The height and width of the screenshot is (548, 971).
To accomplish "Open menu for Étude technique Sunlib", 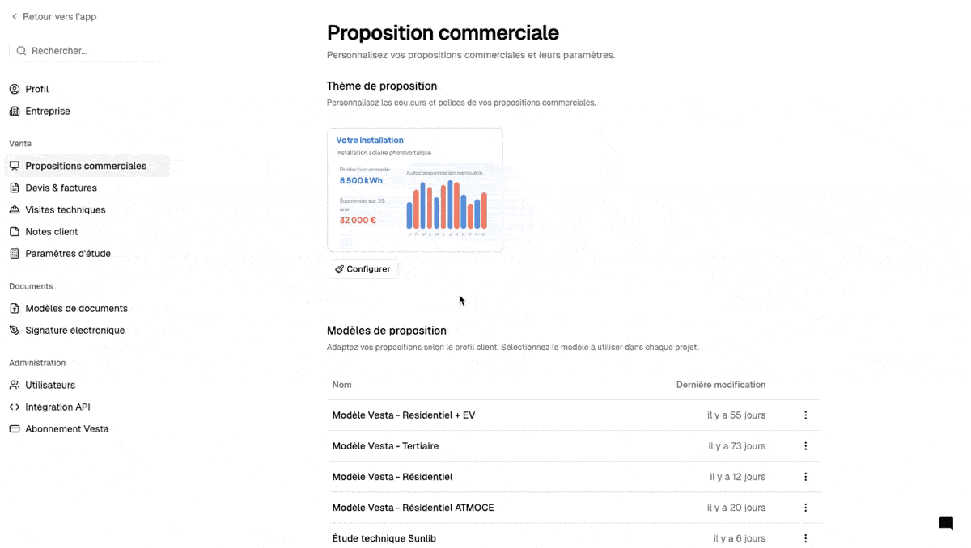I will coord(805,537).
